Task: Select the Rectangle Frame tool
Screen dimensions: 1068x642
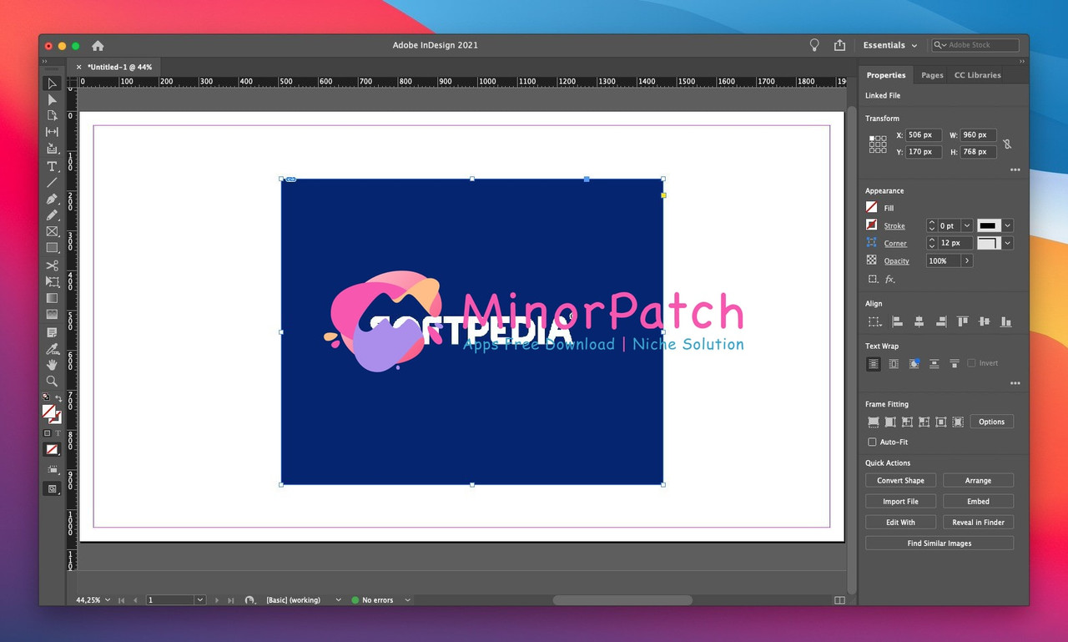Action: 52,231
